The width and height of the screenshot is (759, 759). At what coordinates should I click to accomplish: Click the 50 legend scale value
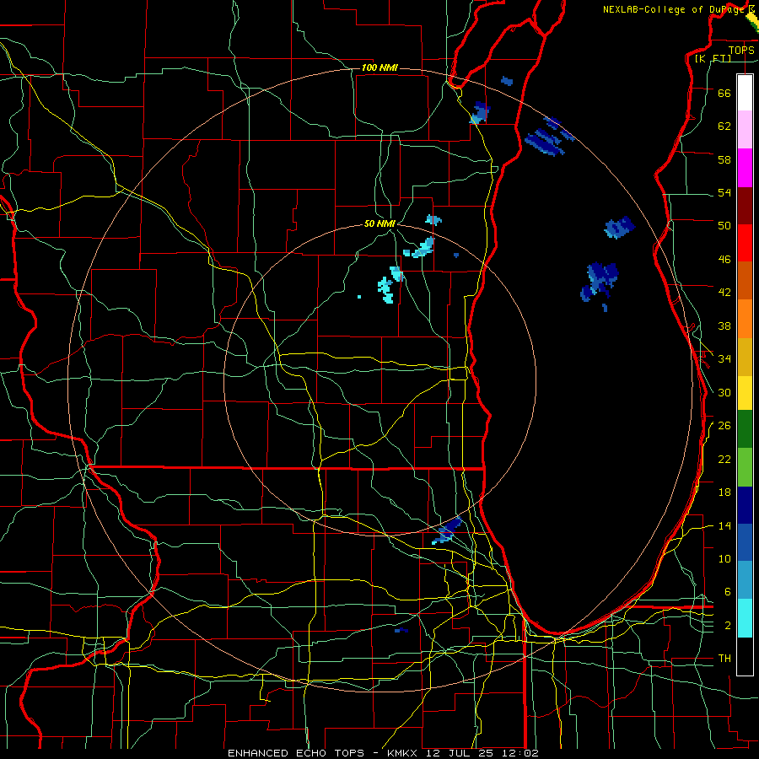point(724,225)
